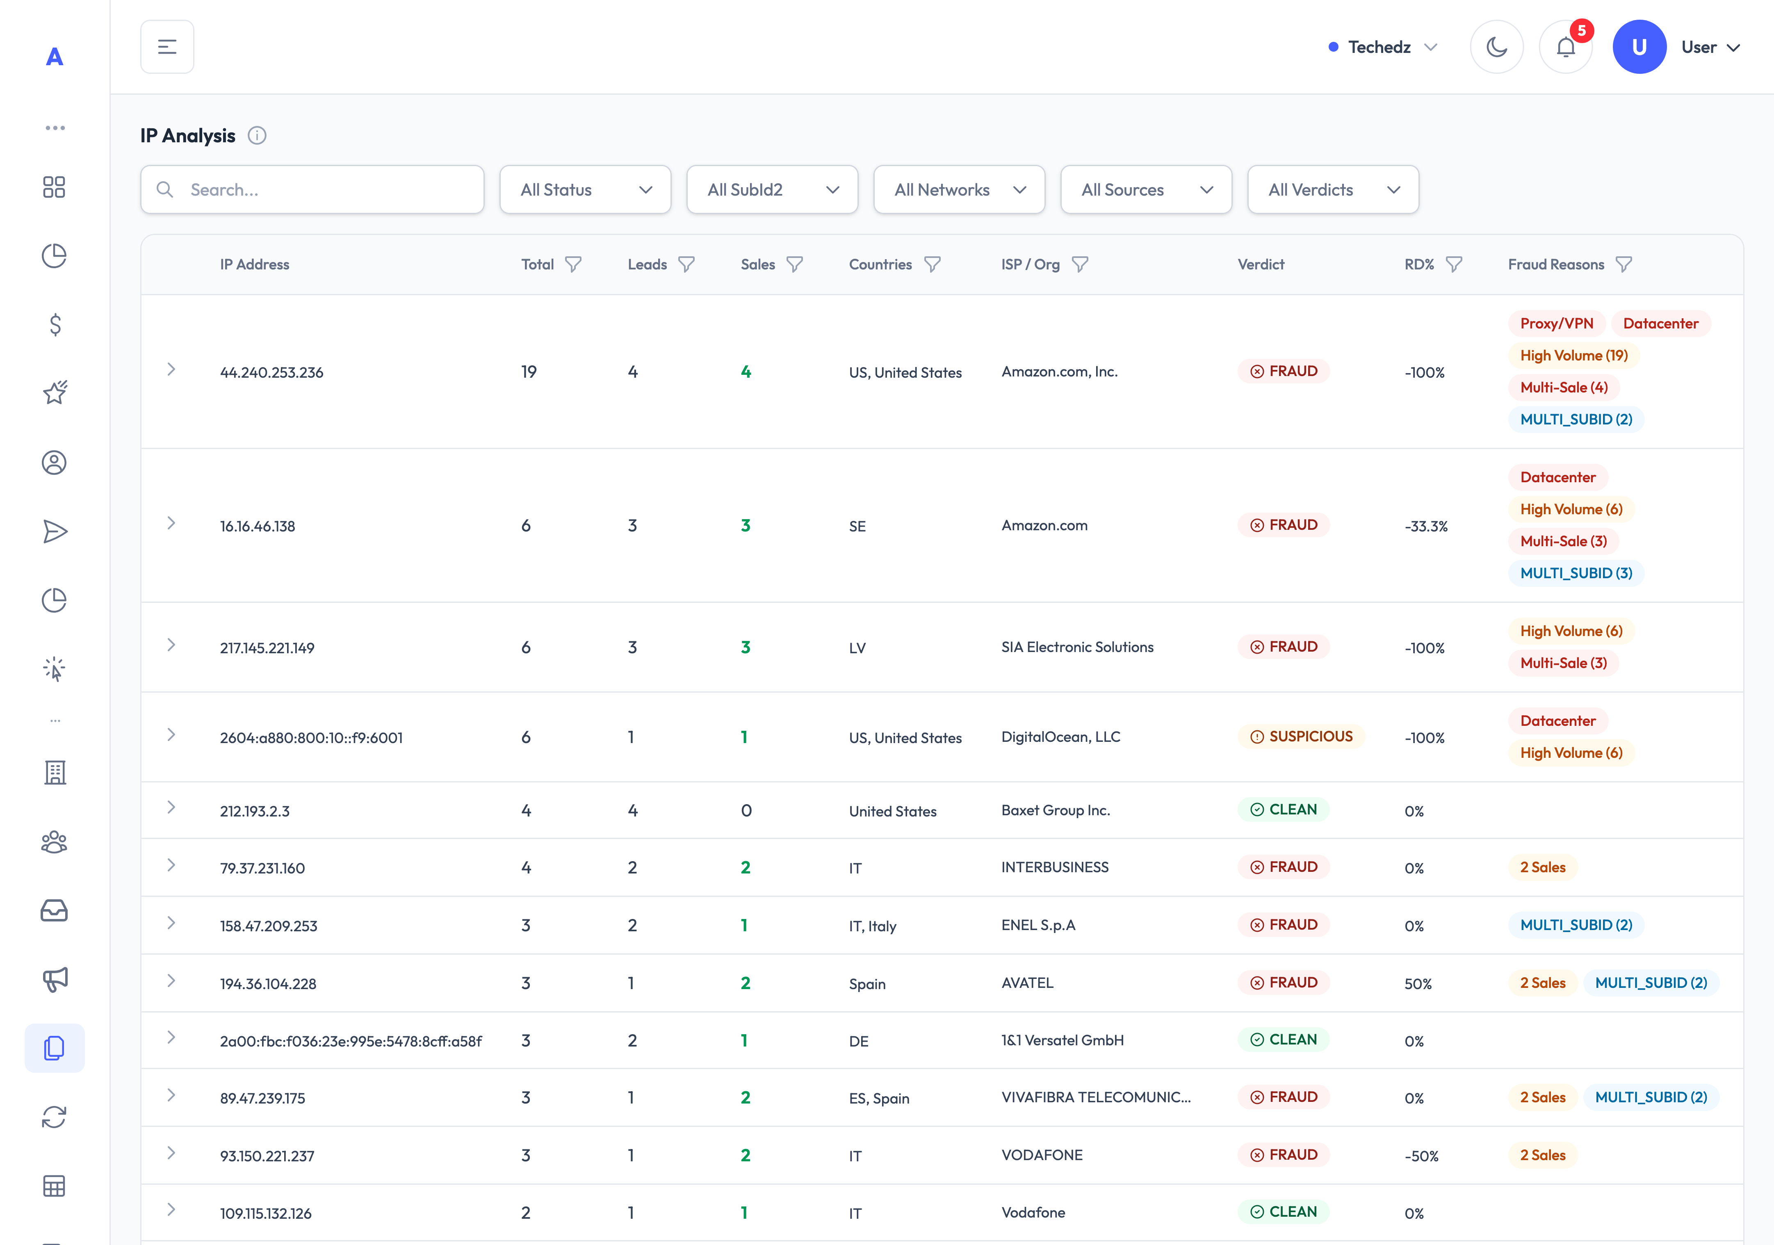This screenshot has width=1774, height=1245.
Task: Click the CLEAN badge for 212.193.2.3
Action: pos(1284,810)
